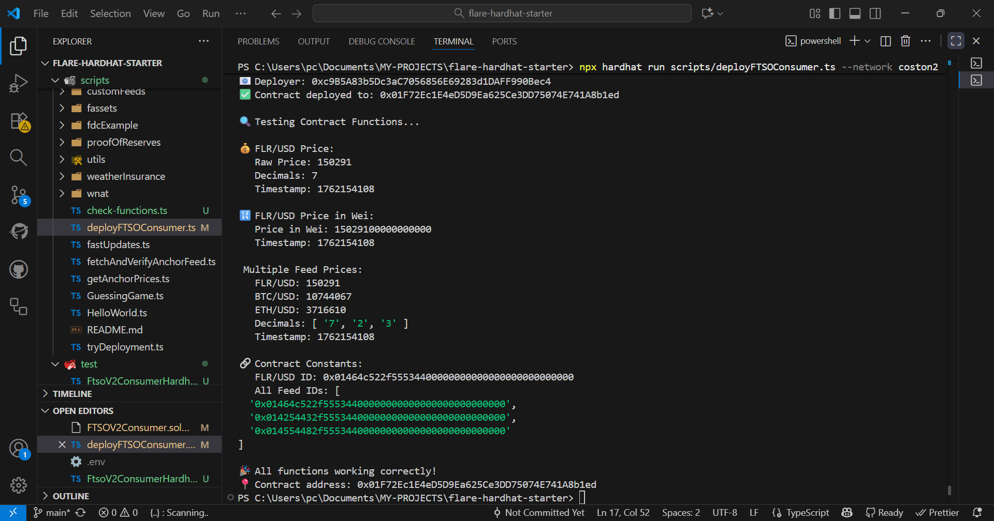Toggle the secondary side bar
The image size is (994, 521).
pos(875,13)
